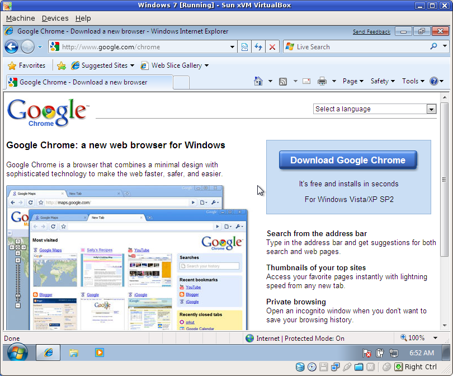Expand the Suggested Sites dropdown

(131, 65)
